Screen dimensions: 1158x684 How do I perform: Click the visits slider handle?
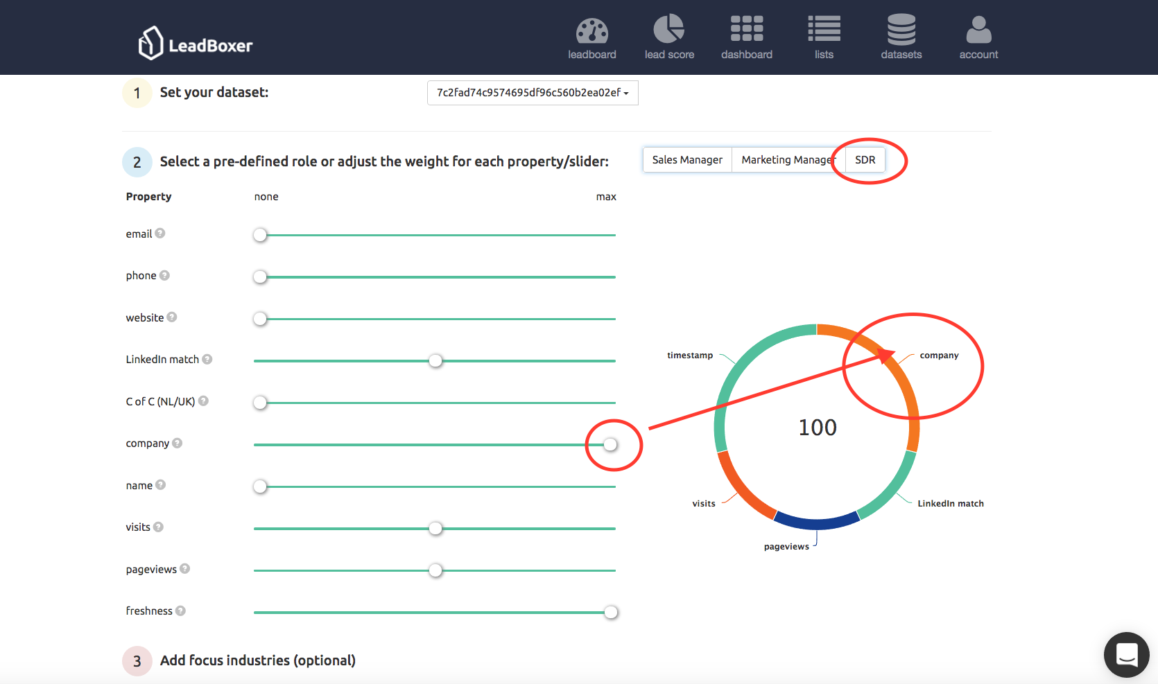(435, 529)
